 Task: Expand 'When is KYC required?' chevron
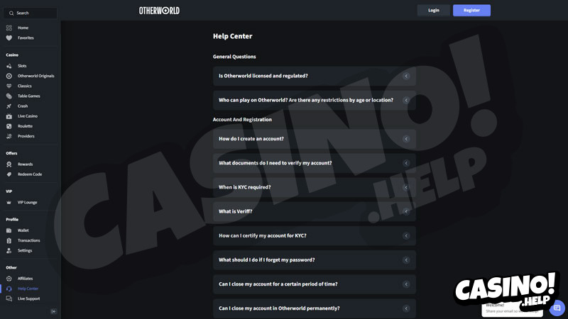[406, 187]
